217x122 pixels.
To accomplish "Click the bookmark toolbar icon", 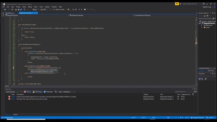I will [x=85, y=9].
